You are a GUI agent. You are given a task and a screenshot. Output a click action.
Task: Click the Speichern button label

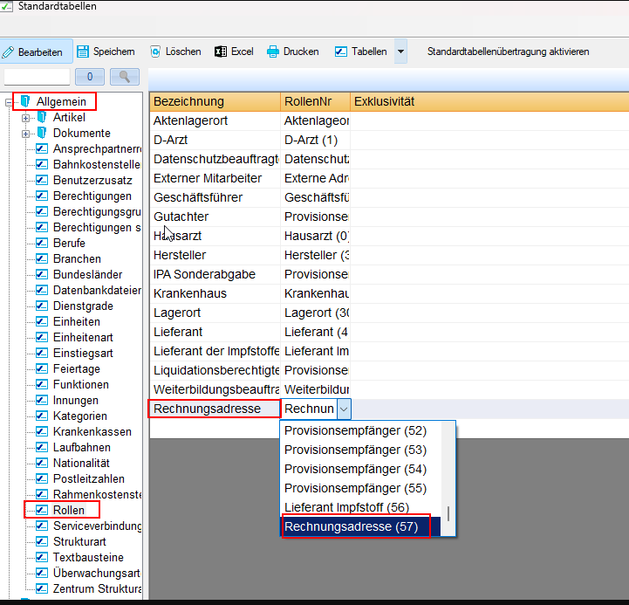(114, 52)
